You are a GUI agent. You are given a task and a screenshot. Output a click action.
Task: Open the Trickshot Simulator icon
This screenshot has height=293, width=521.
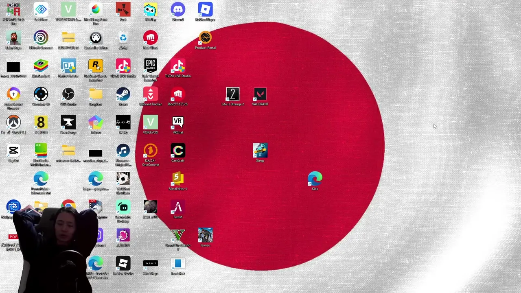123,179
